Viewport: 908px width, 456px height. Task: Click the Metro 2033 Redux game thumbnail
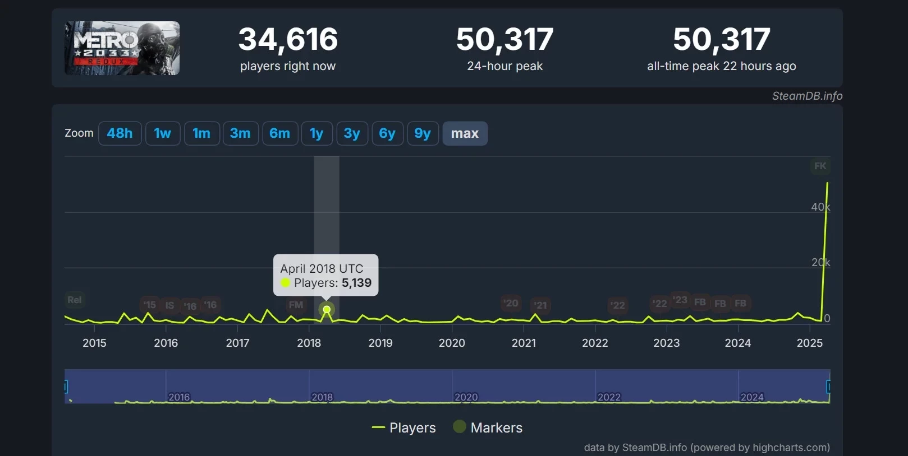tap(122, 48)
